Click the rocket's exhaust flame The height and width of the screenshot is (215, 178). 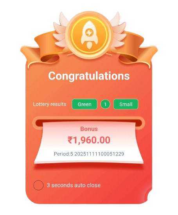pos(89,46)
